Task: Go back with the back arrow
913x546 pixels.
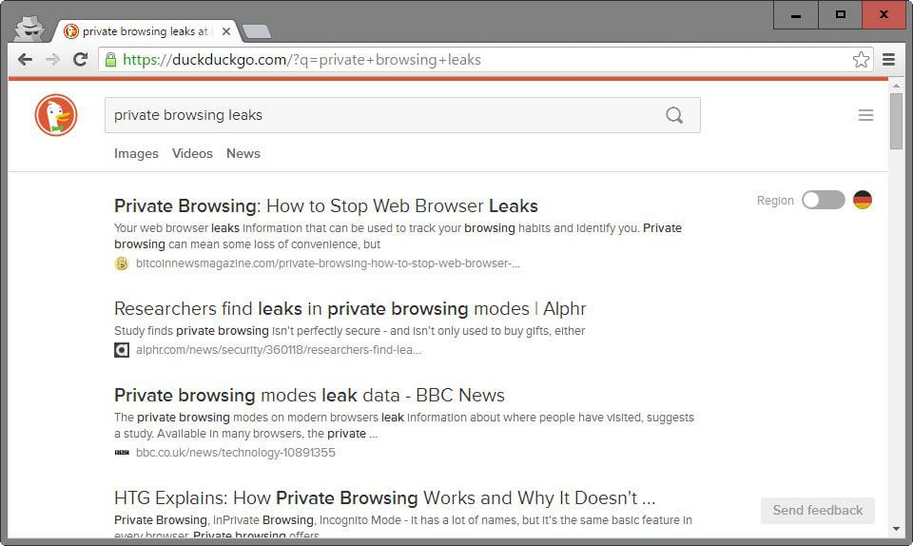Action: pyautogui.click(x=25, y=59)
